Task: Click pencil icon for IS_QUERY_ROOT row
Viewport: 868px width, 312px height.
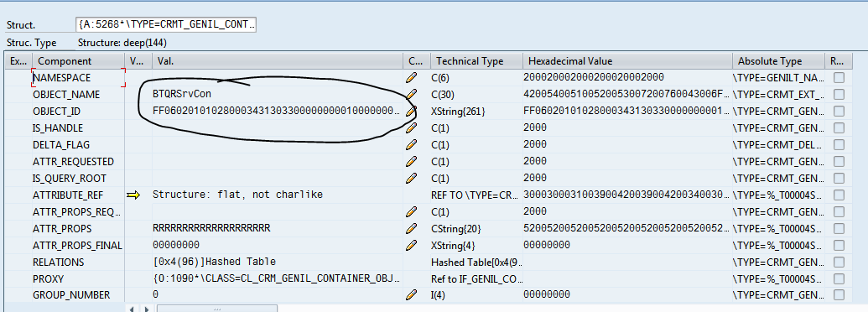Action: [x=411, y=178]
